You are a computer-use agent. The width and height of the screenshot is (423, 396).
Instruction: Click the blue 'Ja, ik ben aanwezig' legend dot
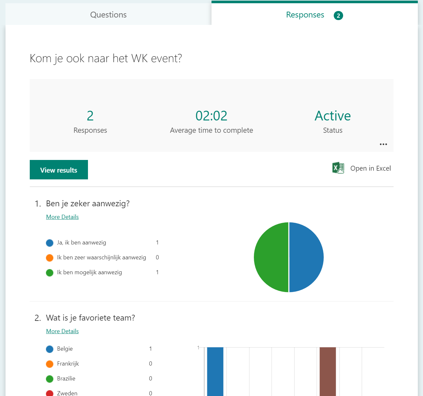[x=49, y=243]
